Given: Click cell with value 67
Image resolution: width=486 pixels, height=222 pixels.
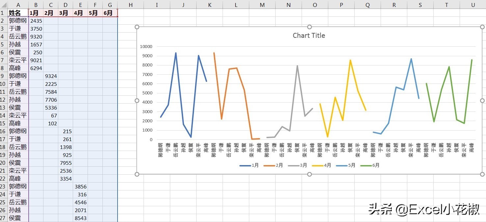Looking at the screenshot, I should (51, 115).
